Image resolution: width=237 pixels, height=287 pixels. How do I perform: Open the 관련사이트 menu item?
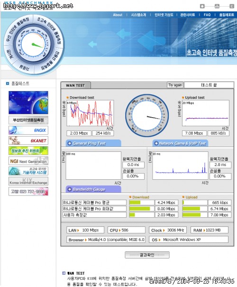[188, 15]
